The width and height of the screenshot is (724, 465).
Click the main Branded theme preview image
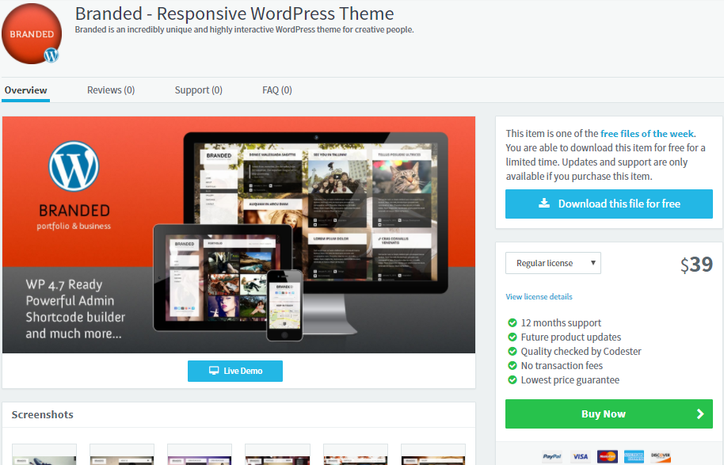(x=238, y=234)
